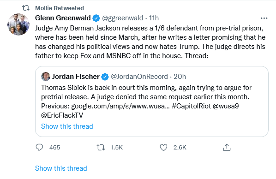The image size is (276, 179).
Task: Like the tweet with heart icon
Action: tap(163, 147)
